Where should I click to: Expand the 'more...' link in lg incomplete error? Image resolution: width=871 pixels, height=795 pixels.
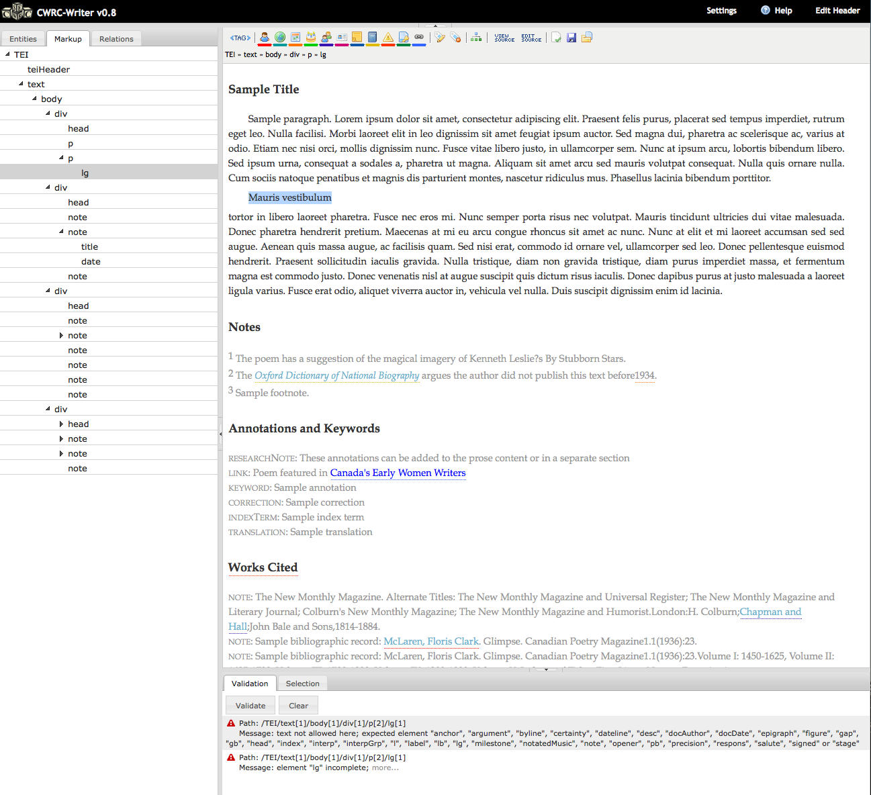point(385,767)
